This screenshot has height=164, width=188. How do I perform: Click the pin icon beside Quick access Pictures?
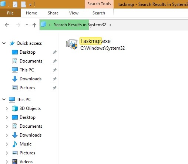[x=55, y=88]
